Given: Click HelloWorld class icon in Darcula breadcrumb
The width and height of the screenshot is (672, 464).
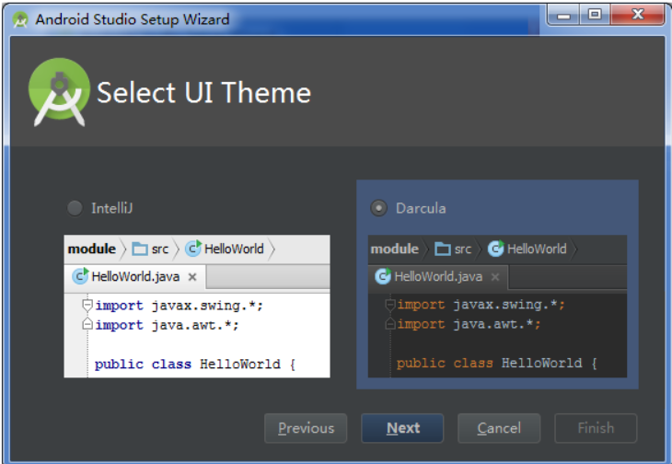Looking at the screenshot, I should tap(496, 249).
